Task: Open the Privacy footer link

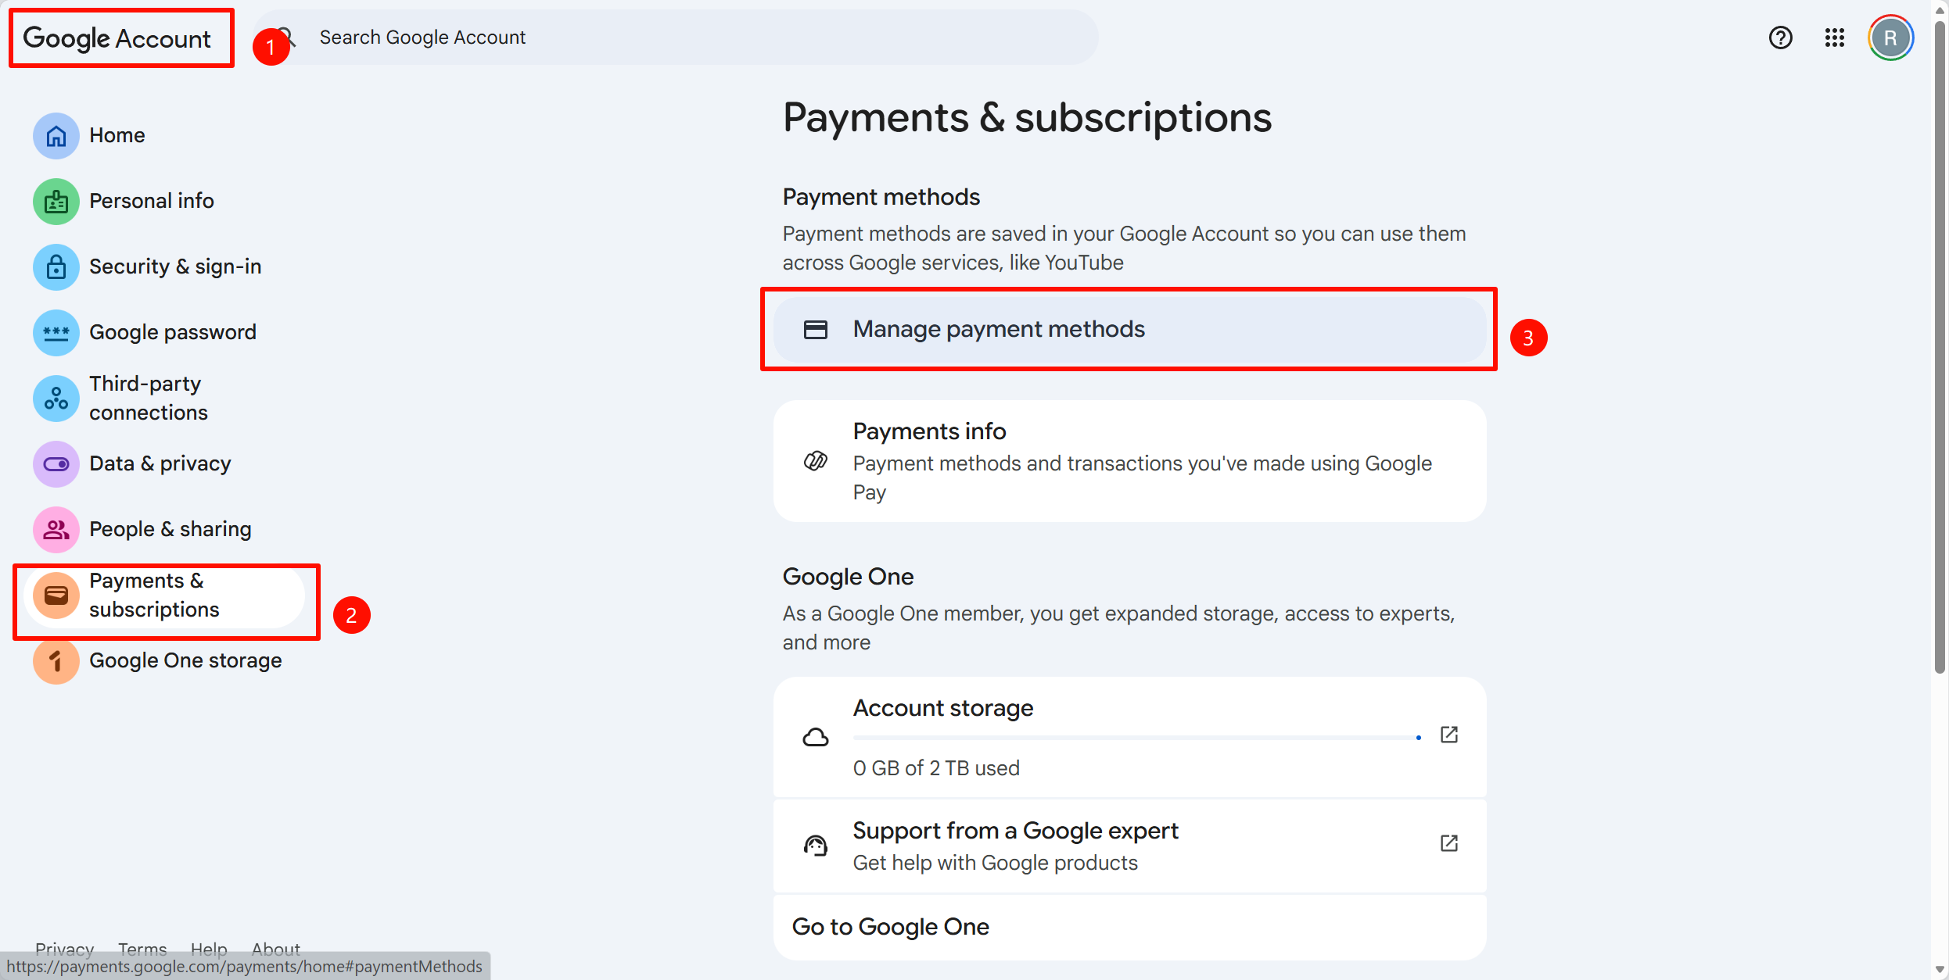Action: point(64,949)
